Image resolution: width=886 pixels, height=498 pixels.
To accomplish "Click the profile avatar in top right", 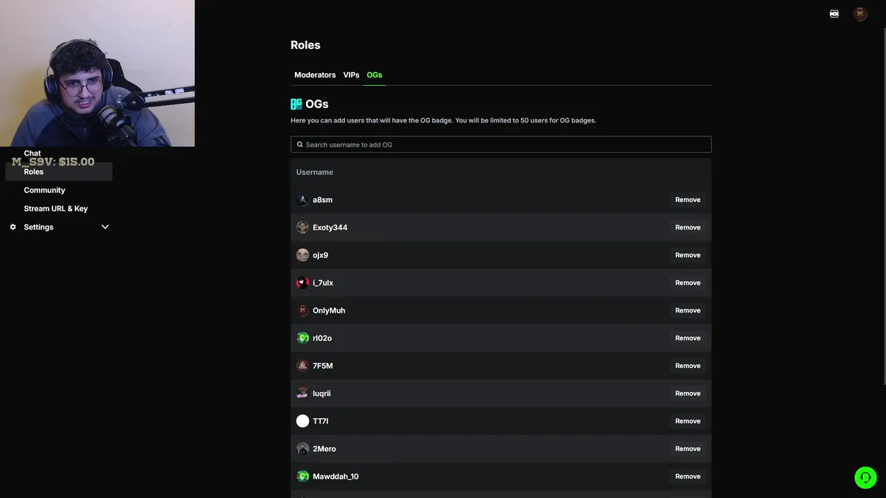I will pyautogui.click(x=860, y=14).
